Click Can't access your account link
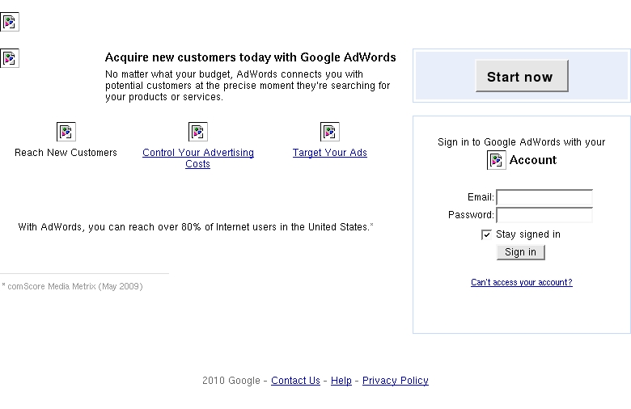The image size is (631, 409). click(522, 282)
